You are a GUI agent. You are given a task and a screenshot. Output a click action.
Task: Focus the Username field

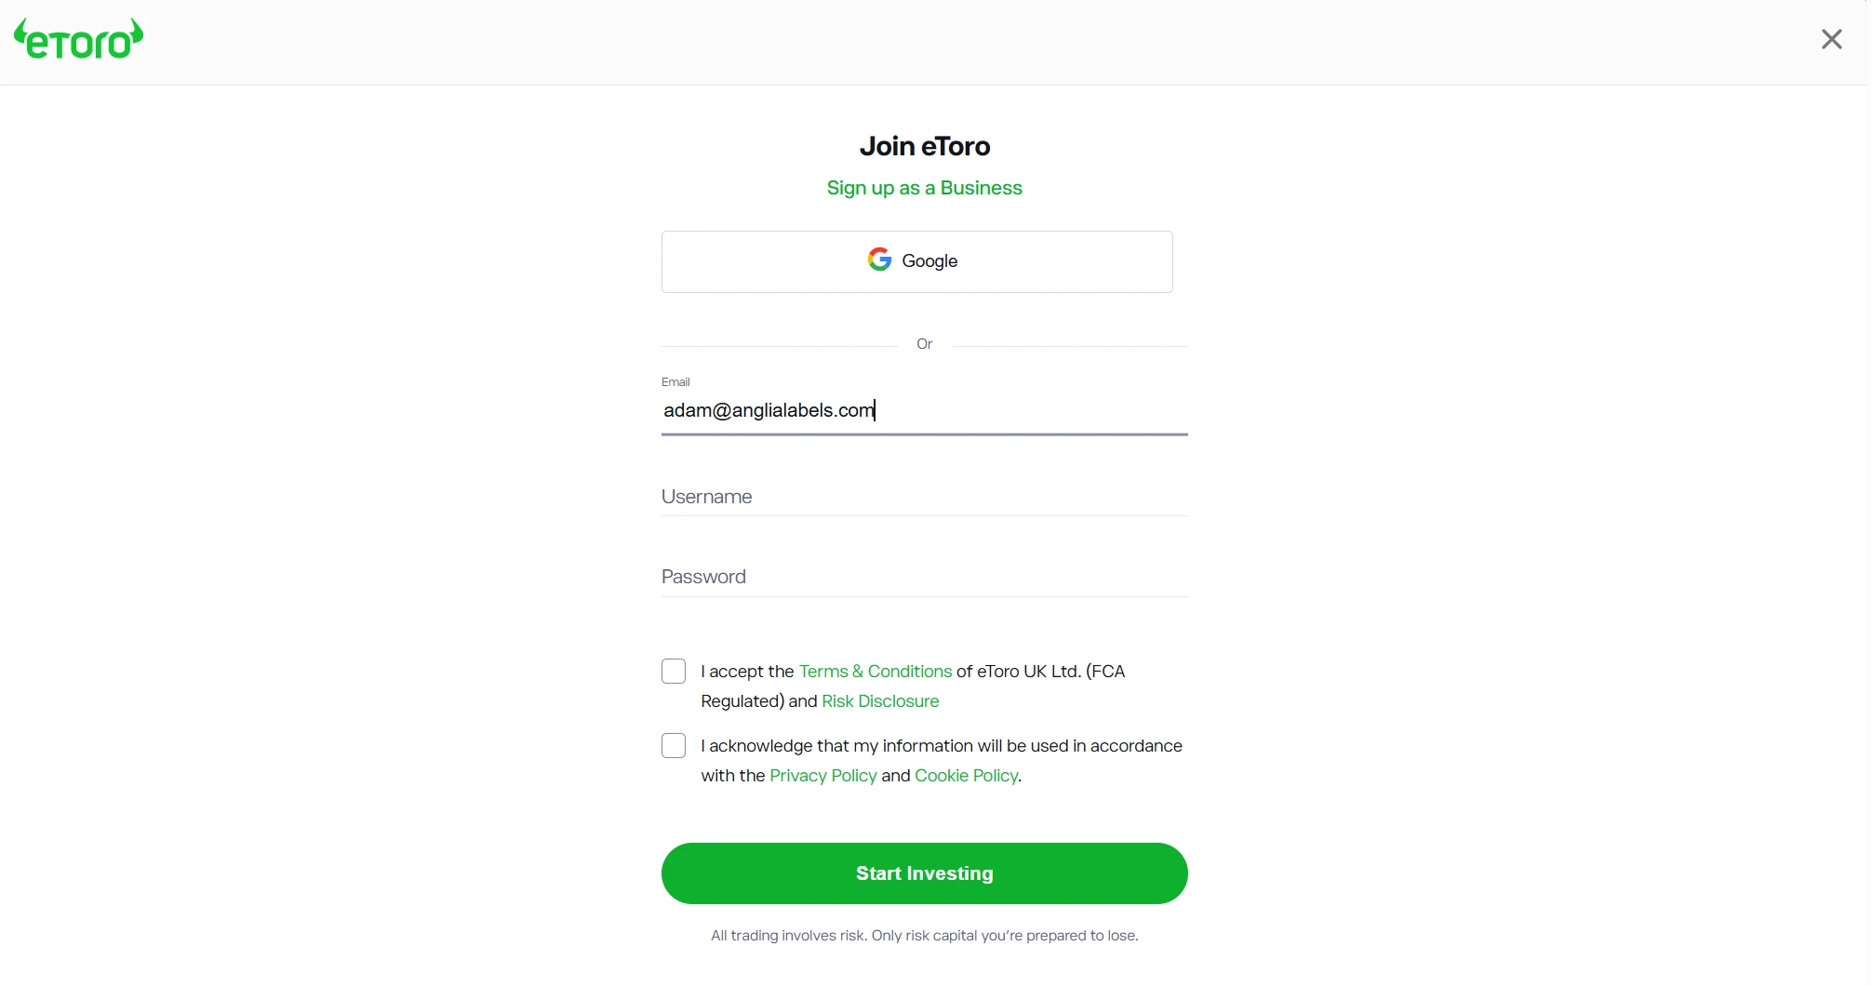924,497
